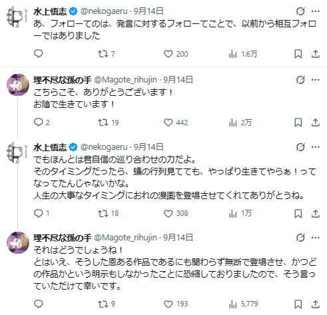Click 理不尽な孫の手 avatar on last tweet
Image resolution: width=327 pixels, height=315 pixels.
(x=18, y=243)
